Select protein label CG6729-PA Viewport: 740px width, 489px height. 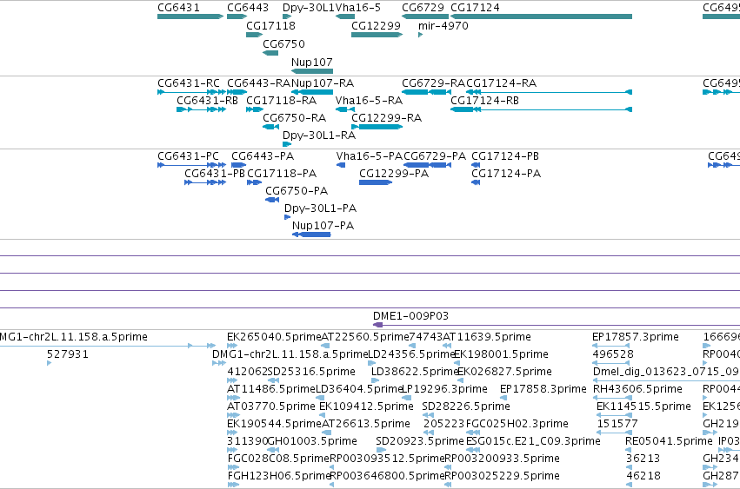tap(435, 156)
